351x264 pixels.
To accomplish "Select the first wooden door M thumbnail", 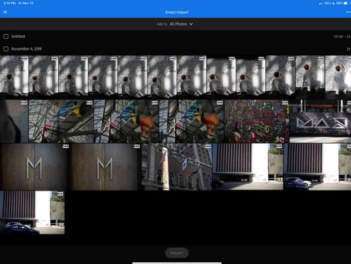I will 35,167.
